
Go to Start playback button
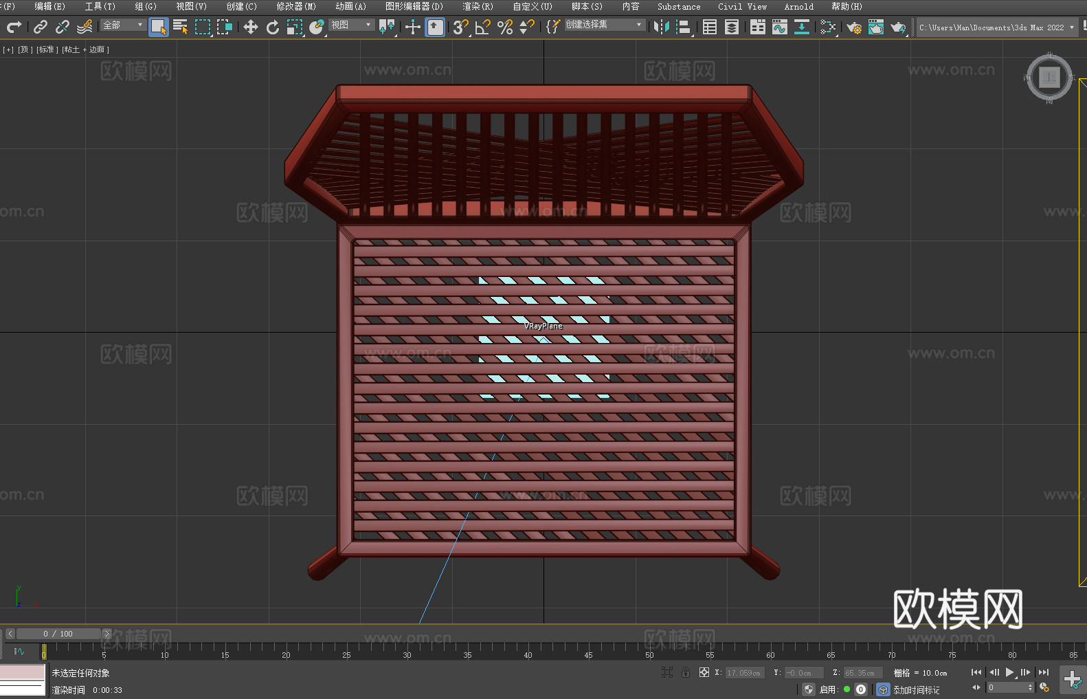point(976,672)
